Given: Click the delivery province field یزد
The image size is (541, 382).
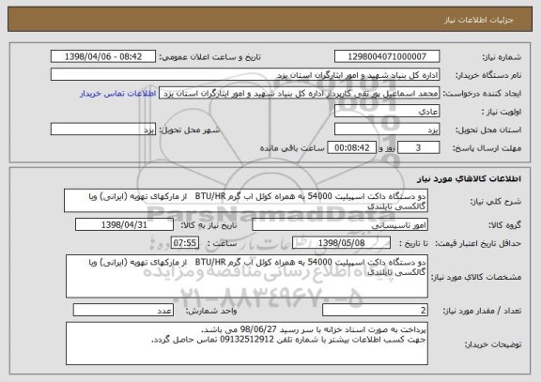Looking at the screenshot, I should pos(387,130).
